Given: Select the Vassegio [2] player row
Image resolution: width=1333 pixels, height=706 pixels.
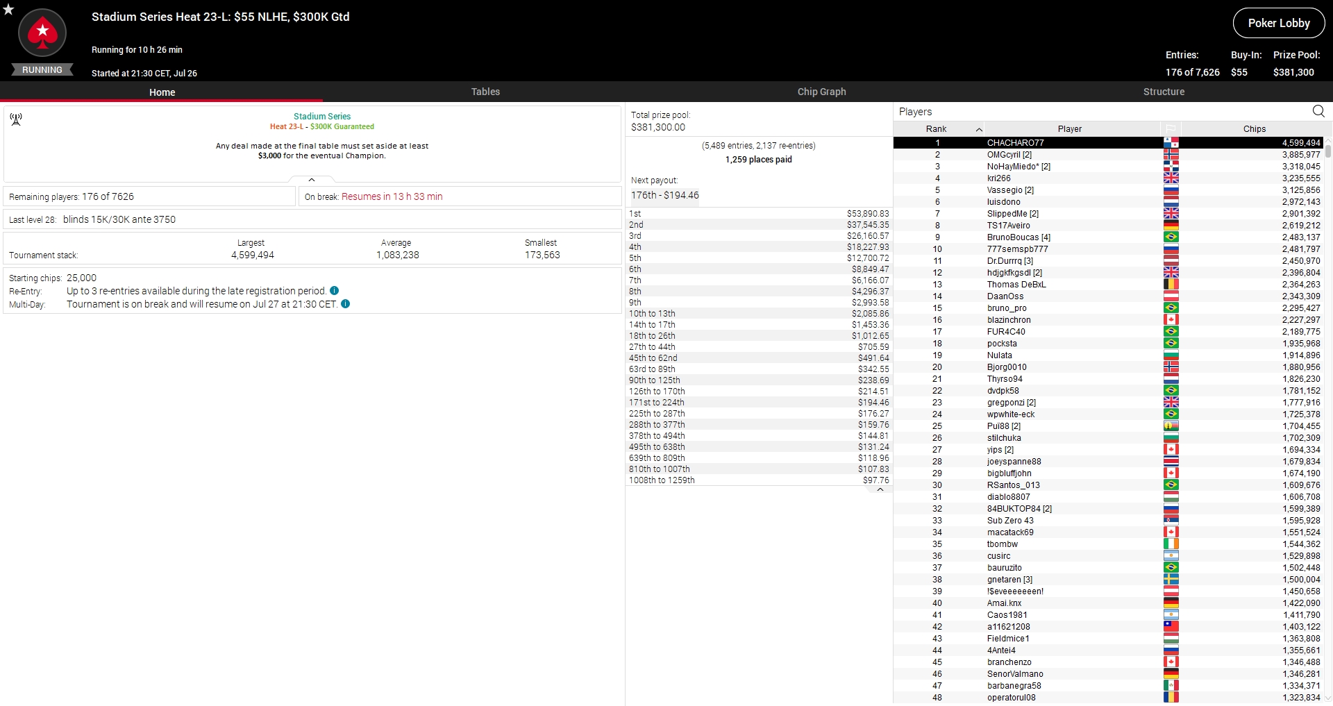Looking at the screenshot, I should coord(1108,190).
